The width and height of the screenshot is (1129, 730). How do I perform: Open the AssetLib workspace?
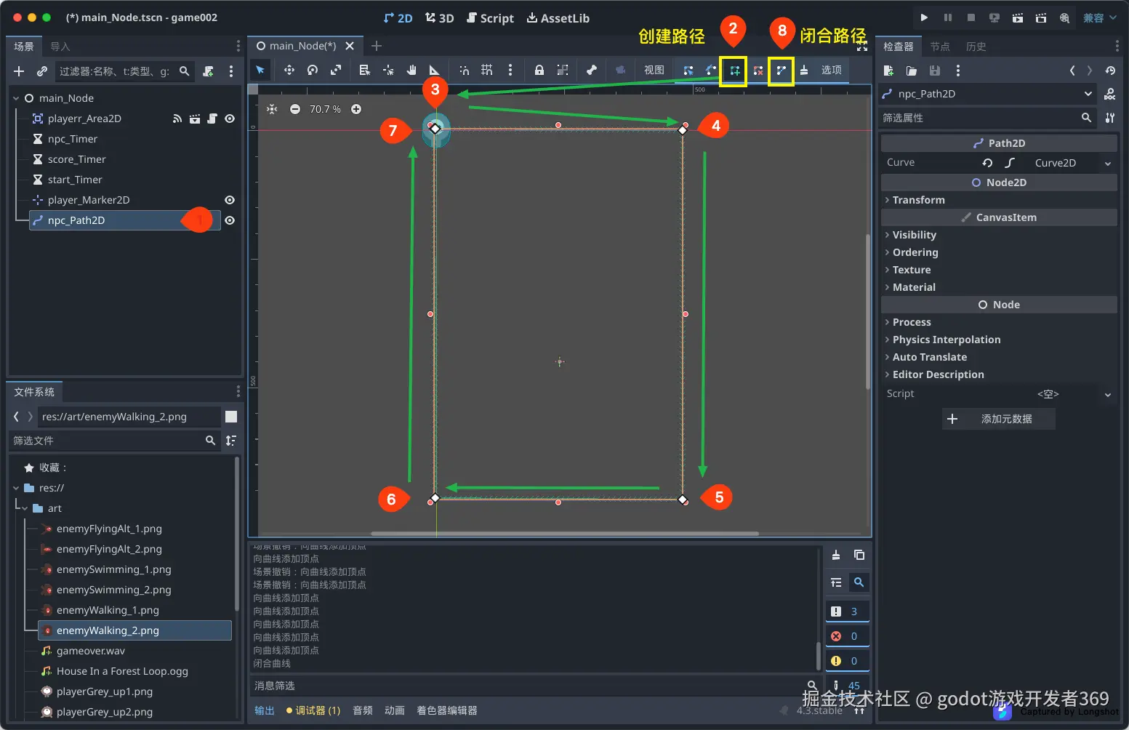(558, 18)
